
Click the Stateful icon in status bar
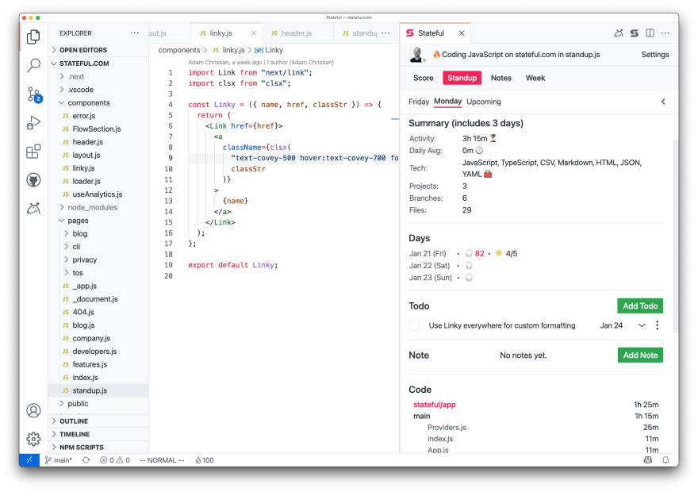pos(648,460)
